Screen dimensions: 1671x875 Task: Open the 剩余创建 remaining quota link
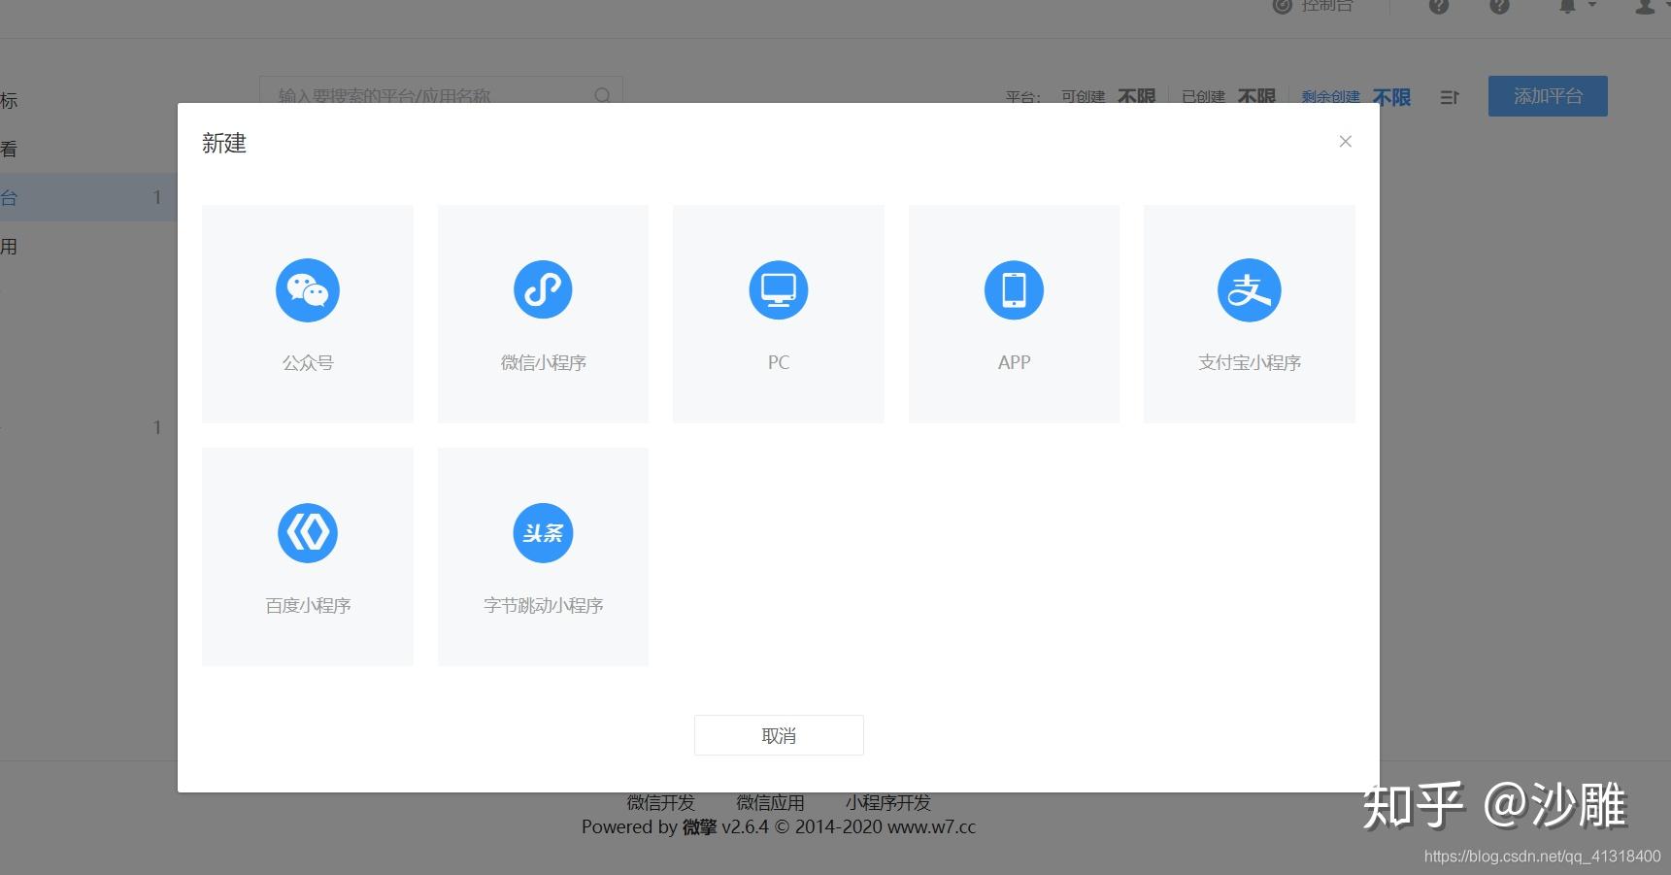pyautogui.click(x=1330, y=97)
